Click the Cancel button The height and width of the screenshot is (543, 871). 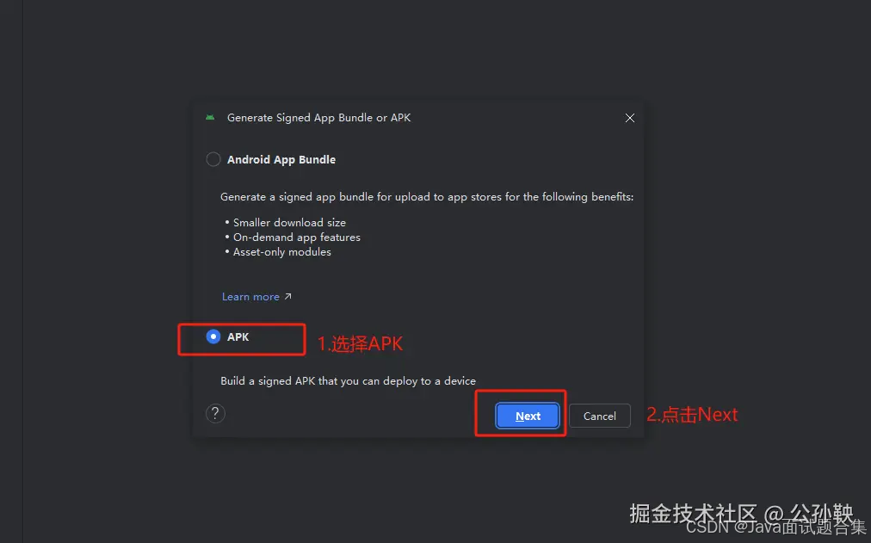click(599, 416)
